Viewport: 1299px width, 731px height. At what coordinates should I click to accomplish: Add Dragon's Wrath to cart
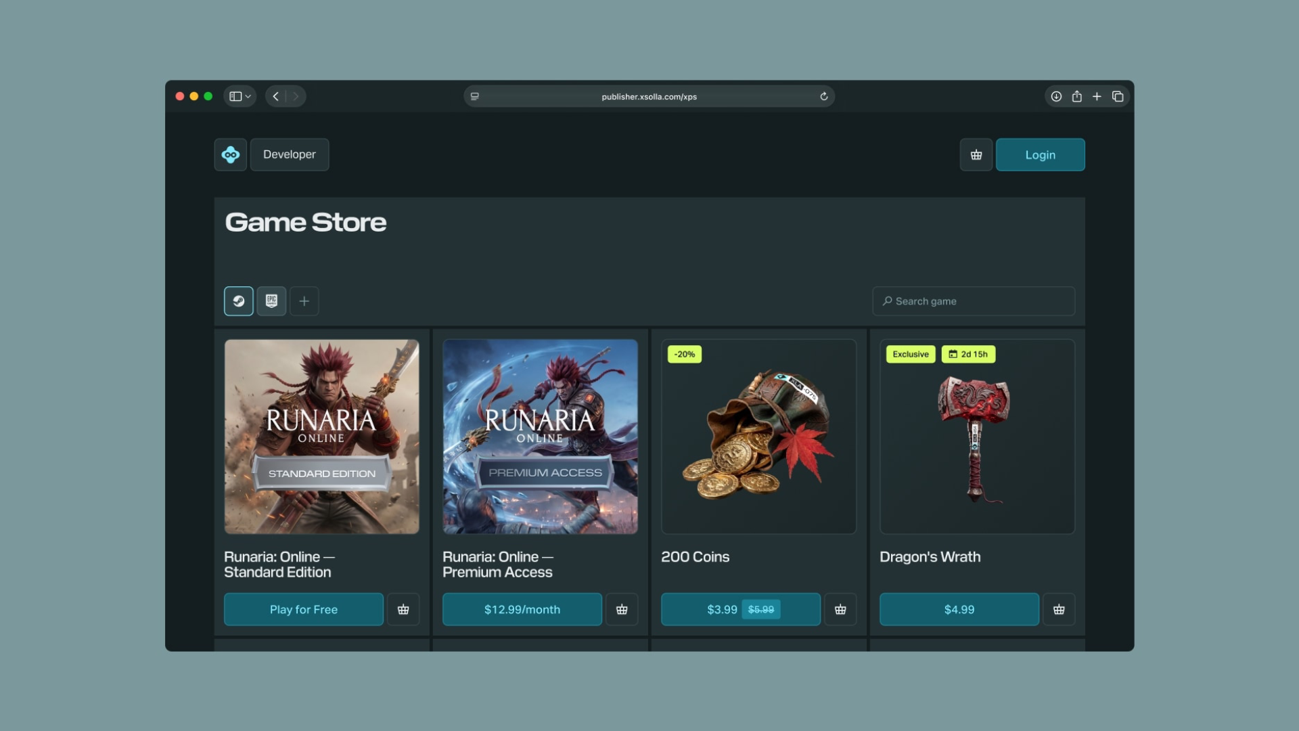(x=1059, y=609)
